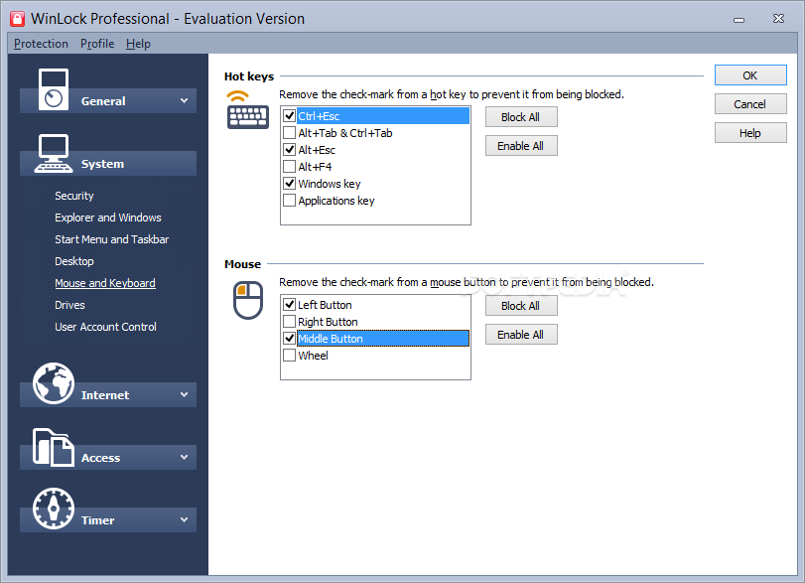Click Enable All for hot keys

[x=521, y=146]
